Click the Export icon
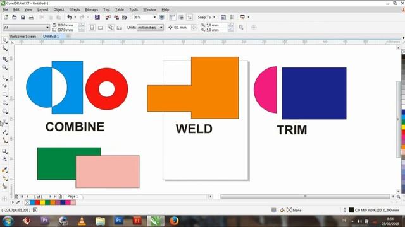This screenshot has width=405, height=227. pyautogui.click(x=116, y=17)
